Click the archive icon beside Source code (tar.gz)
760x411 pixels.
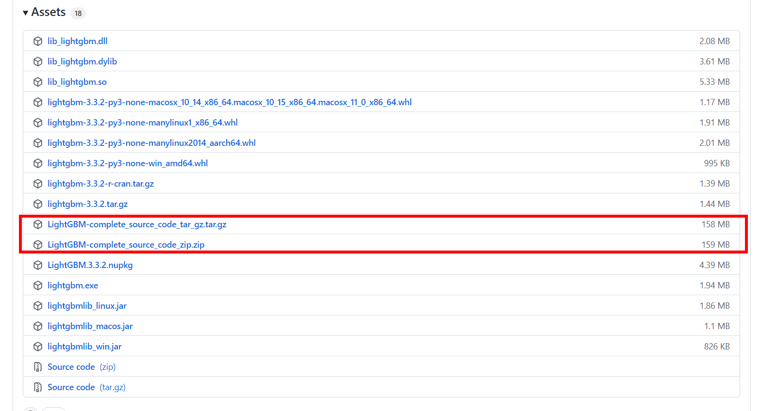pyautogui.click(x=38, y=387)
